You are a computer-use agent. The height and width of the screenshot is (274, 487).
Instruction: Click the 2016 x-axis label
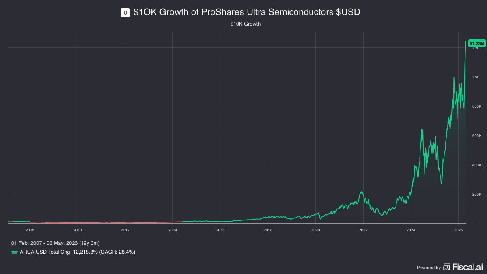tap(220, 230)
